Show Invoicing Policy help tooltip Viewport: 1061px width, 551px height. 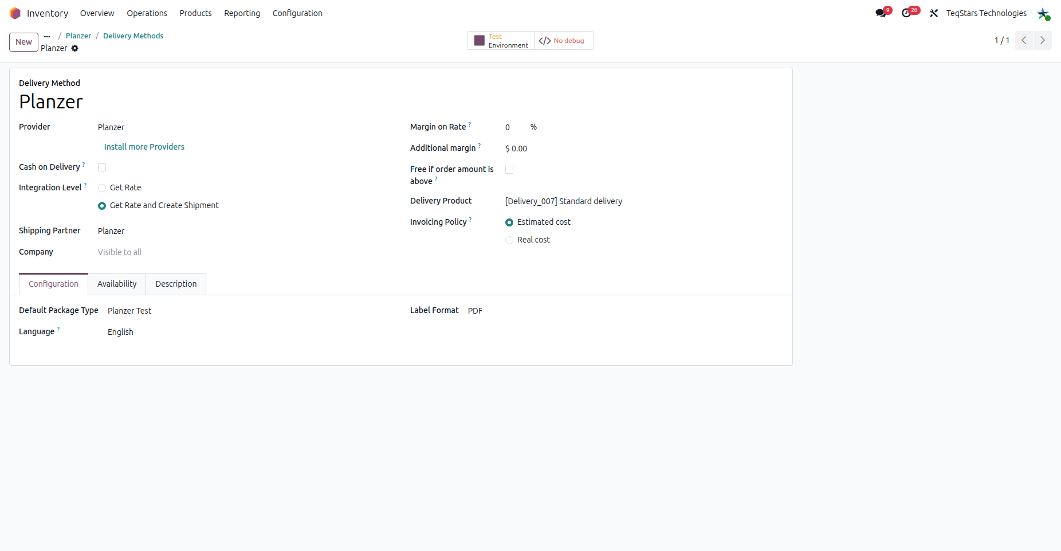coord(470,219)
